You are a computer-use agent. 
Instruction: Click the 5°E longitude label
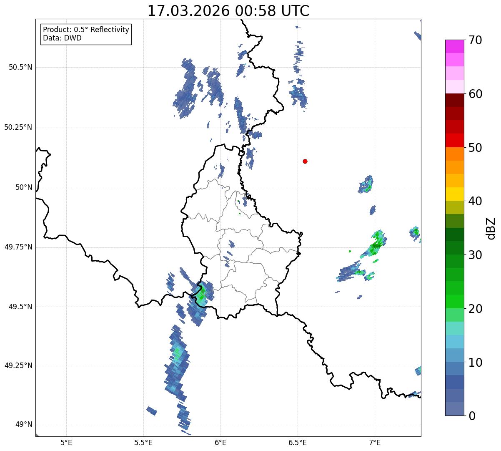[66, 443]
